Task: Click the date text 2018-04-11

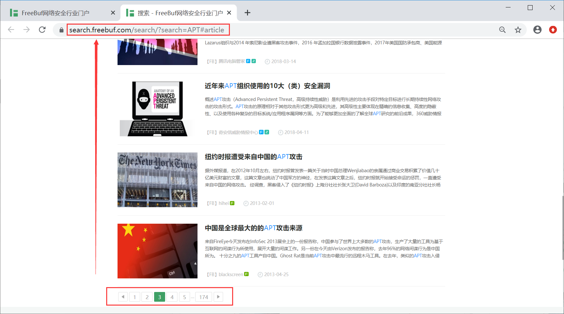Action: click(297, 132)
